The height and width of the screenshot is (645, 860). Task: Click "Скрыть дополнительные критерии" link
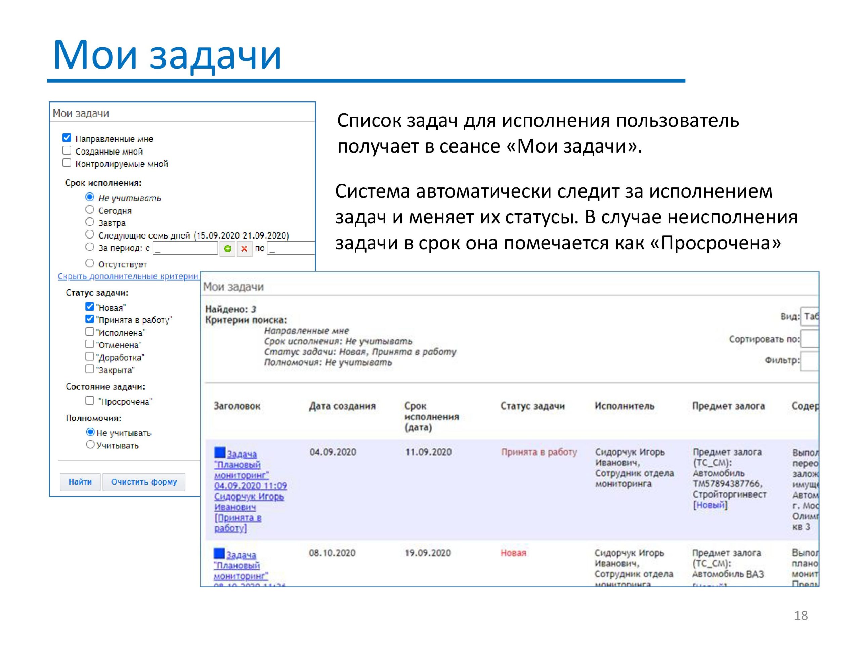[128, 276]
